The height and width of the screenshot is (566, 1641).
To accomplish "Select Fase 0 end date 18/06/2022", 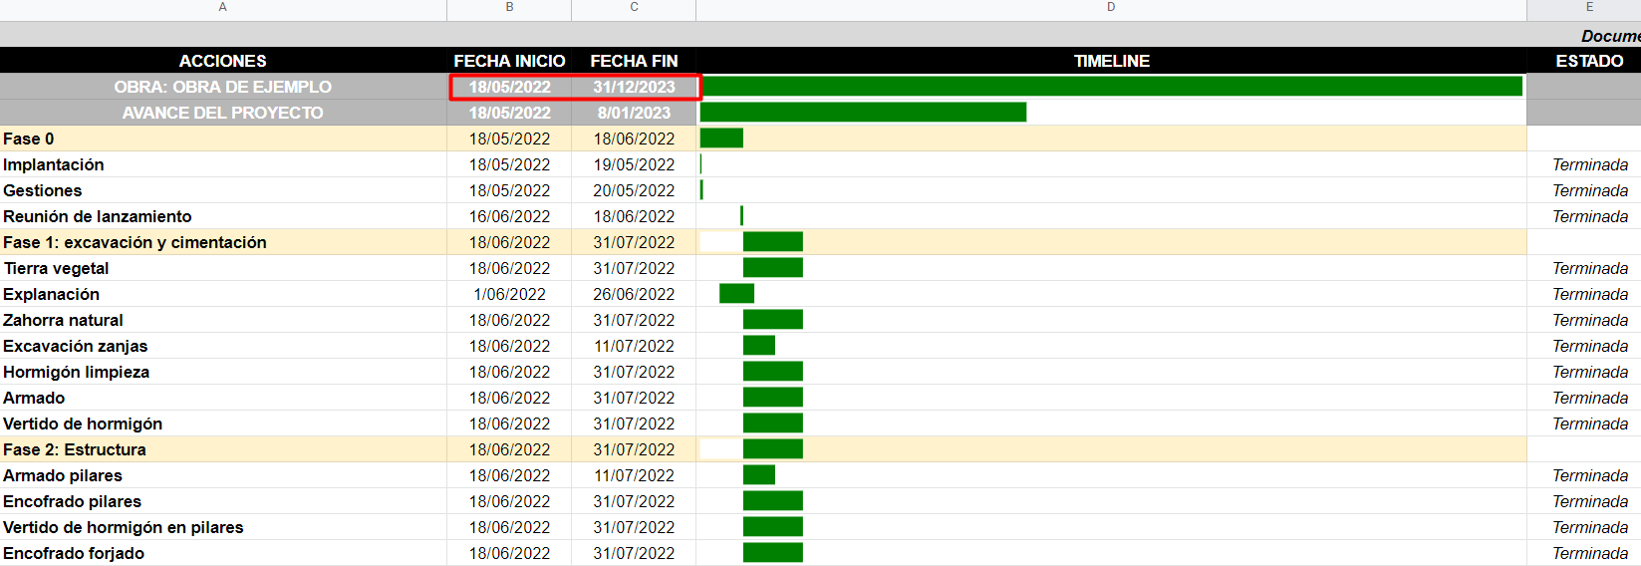I will [634, 139].
